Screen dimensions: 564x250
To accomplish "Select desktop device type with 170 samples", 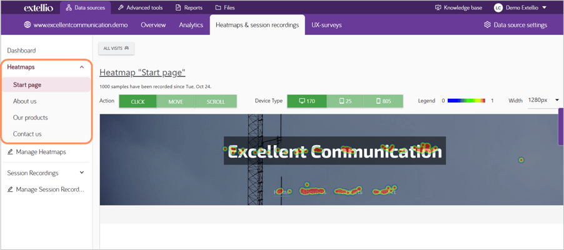I will (x=307, y=101).
